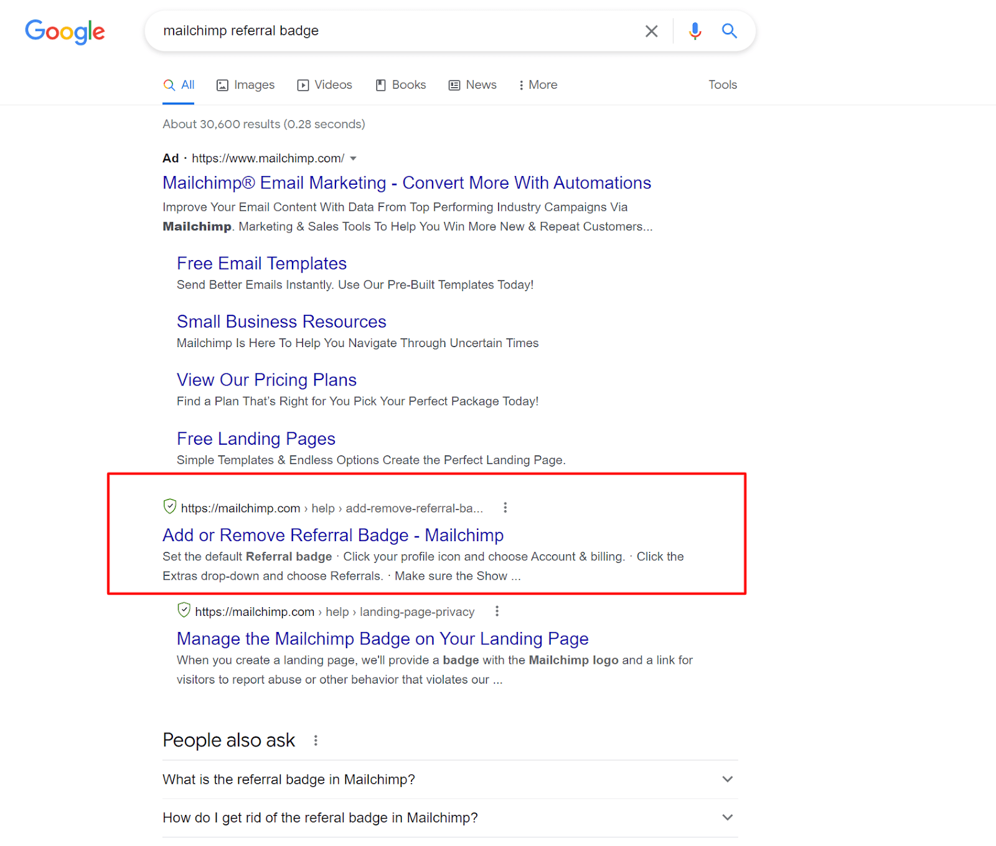
Task: Click inside the search query field
Action: point(398,31)
